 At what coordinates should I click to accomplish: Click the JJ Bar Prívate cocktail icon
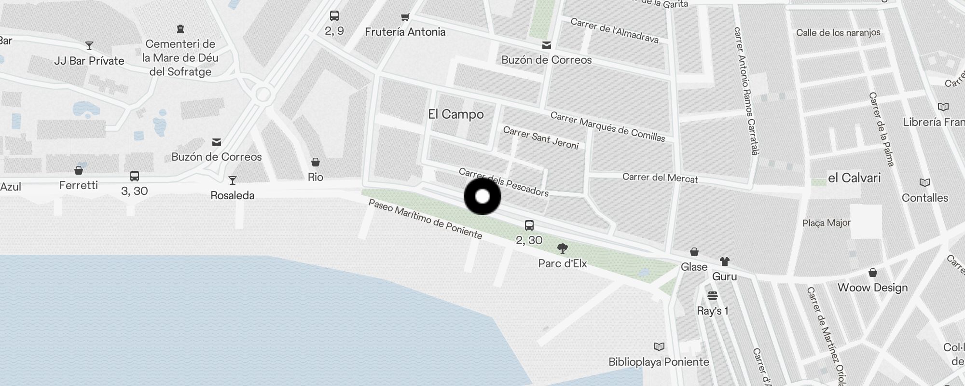(x=89, y=46)
